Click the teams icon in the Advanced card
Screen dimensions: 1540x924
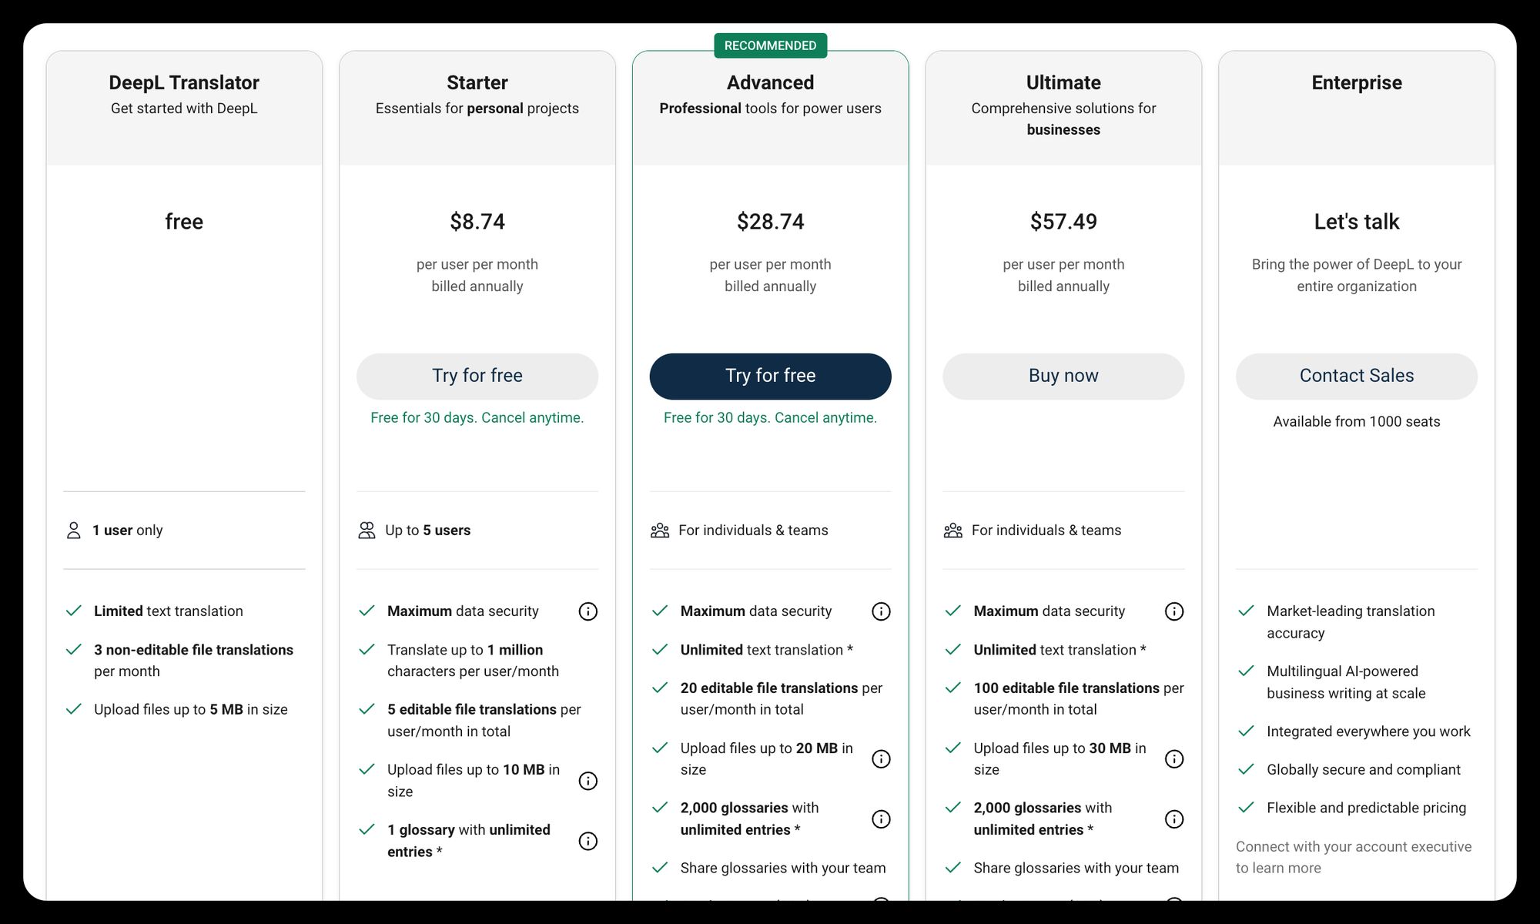[x=660, y=531]
